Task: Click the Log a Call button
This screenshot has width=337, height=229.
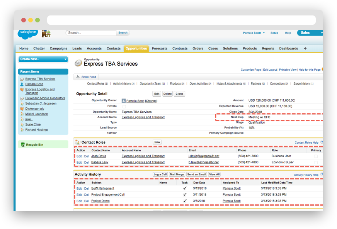Action: [160, 174]
